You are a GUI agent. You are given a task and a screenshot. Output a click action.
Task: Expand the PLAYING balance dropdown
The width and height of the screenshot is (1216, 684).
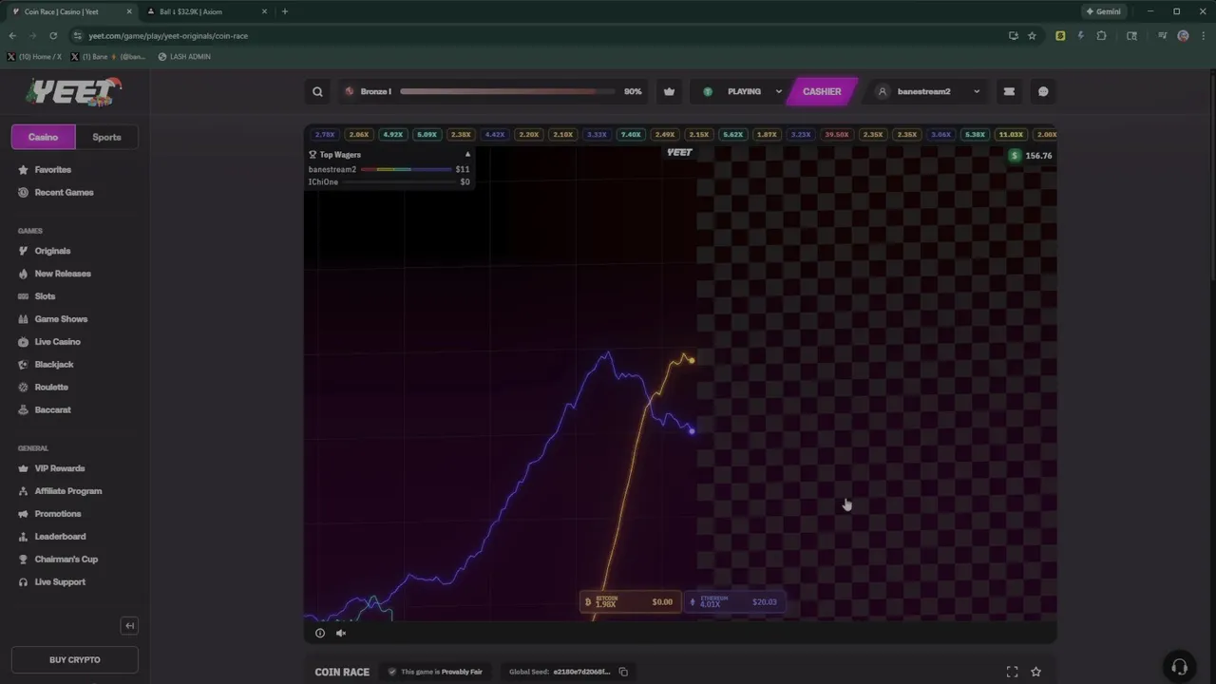778,92
